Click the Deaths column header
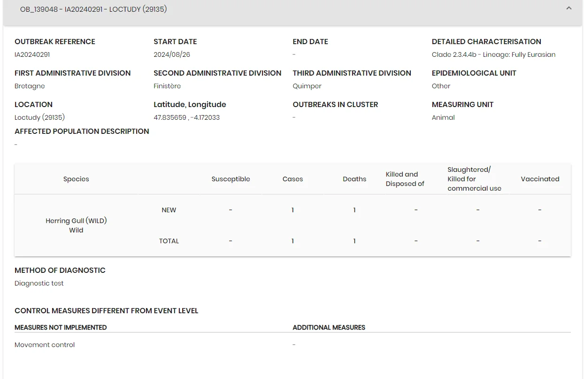This screenshot has width=584, height=379. (354, 179)
